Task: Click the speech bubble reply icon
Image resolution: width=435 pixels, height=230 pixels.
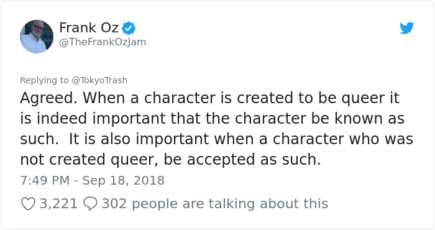Action: point(91,204)
